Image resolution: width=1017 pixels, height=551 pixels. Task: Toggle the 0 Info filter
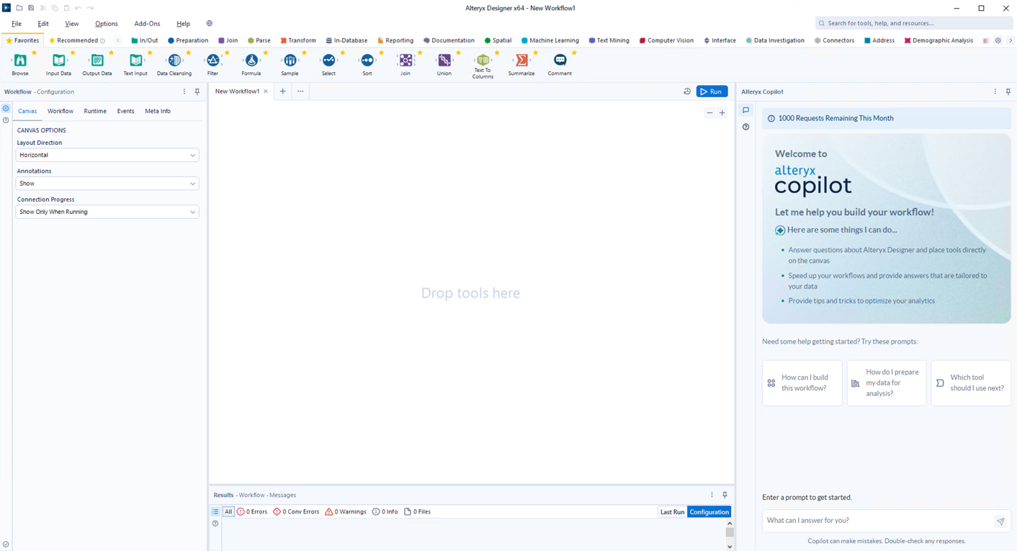pos(385,511)
